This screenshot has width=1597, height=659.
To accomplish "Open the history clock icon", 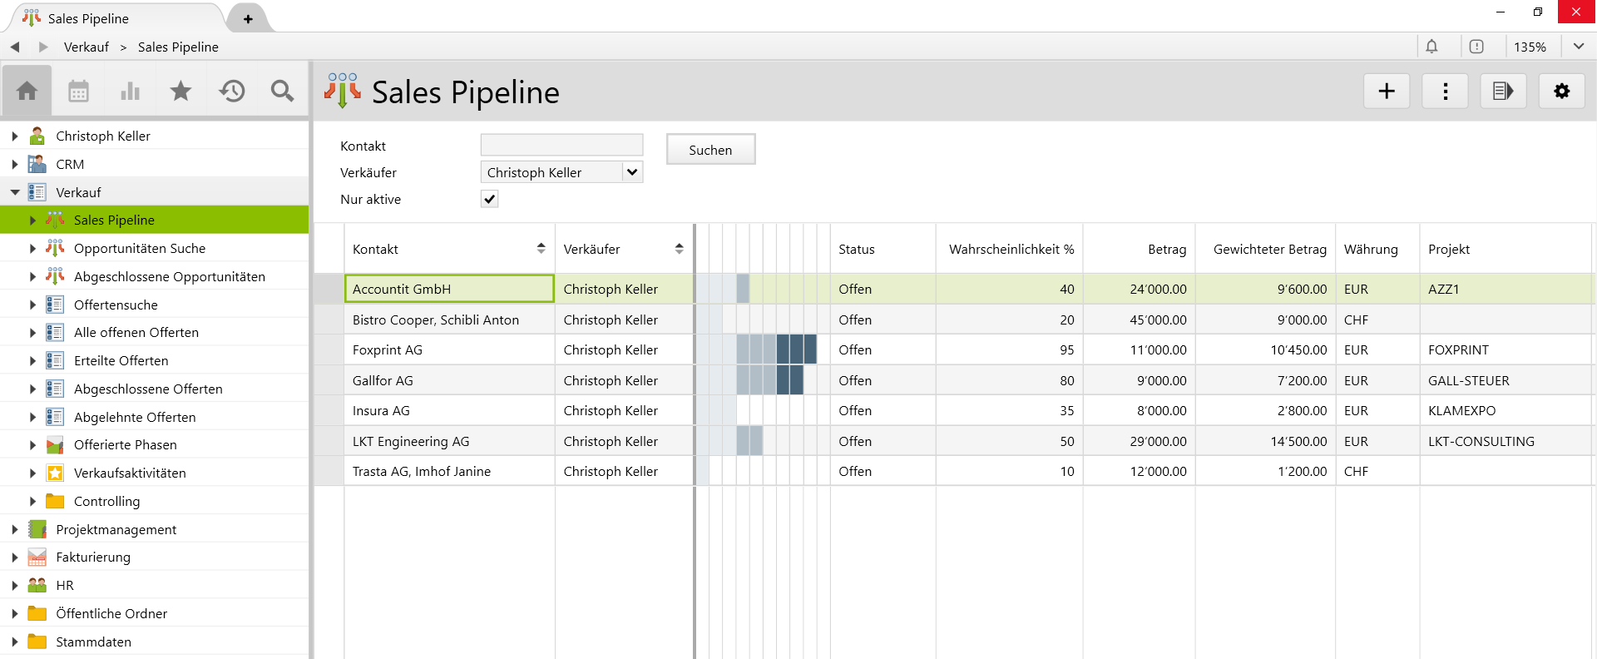I will 232,91.
